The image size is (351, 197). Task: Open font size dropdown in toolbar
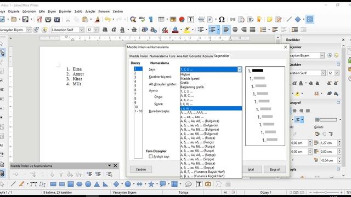click(96, 30)
